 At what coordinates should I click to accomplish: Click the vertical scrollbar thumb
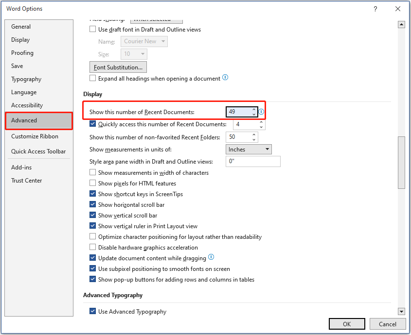tap(401, 163)
